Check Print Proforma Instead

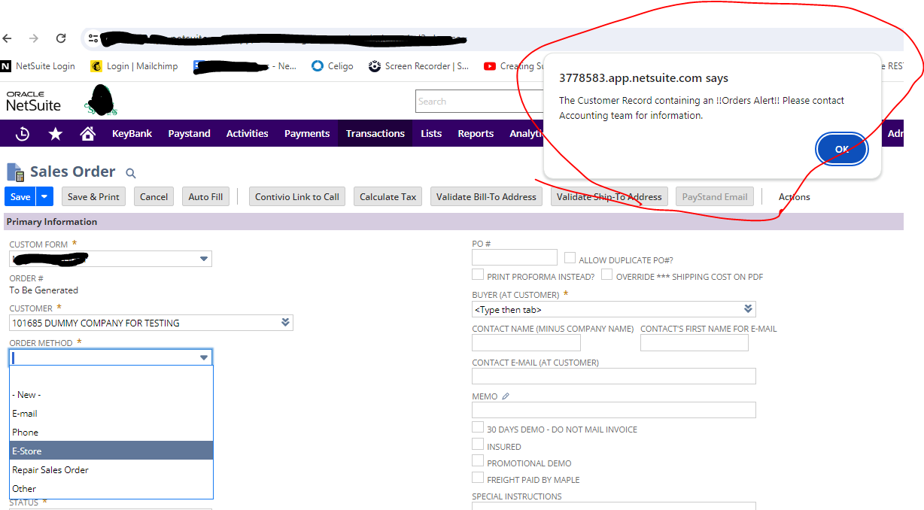(x=478, y=275)
